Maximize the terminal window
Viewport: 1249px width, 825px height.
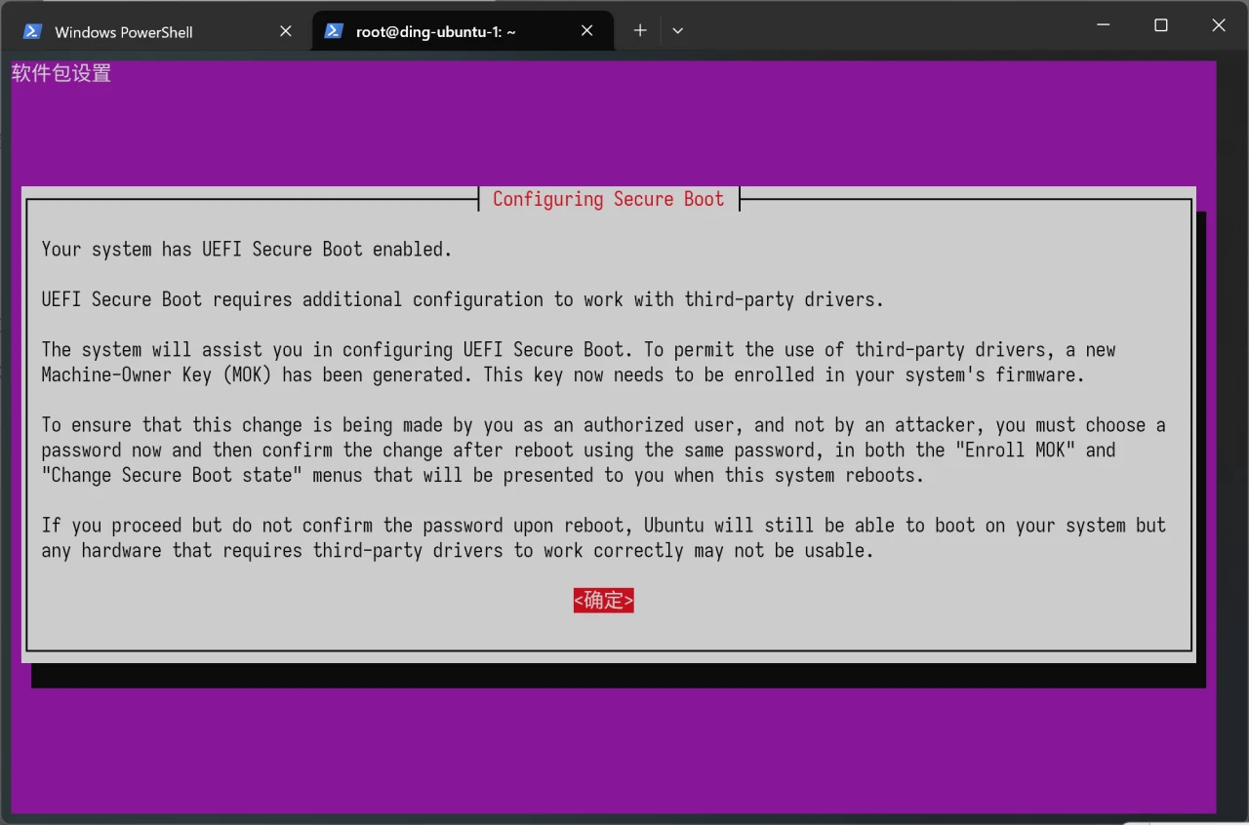(x=1161, y=26)
